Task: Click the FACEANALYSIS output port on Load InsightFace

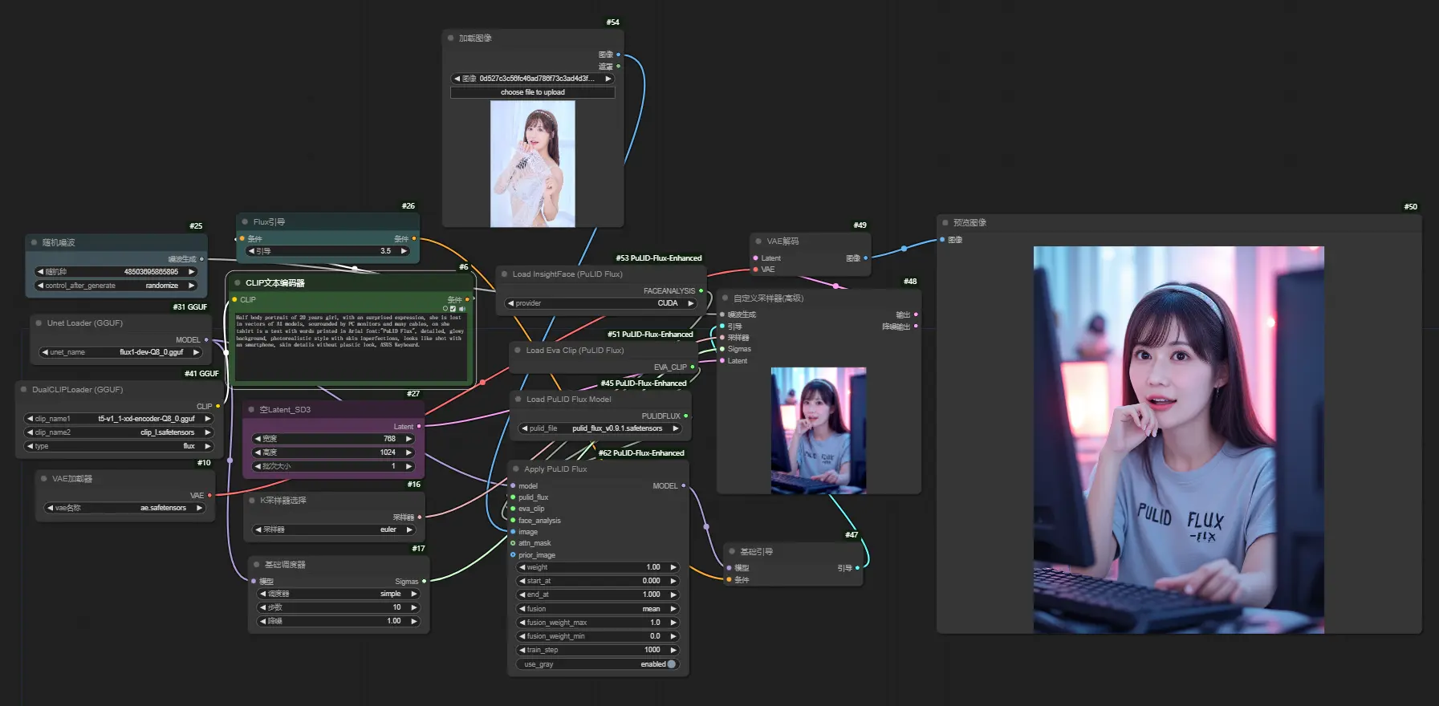Action: tap(701, 291)
